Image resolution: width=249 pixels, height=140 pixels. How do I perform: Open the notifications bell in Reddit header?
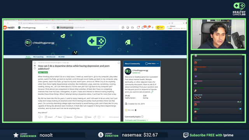(148, 27)
